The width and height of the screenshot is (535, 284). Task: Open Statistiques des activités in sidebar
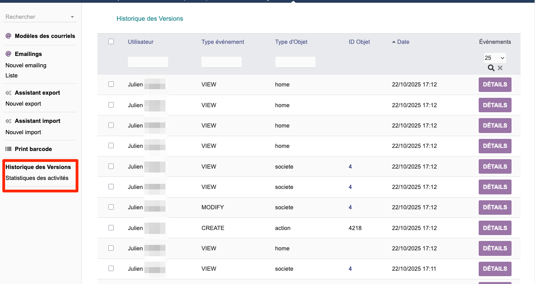click(x=37, y=178)
